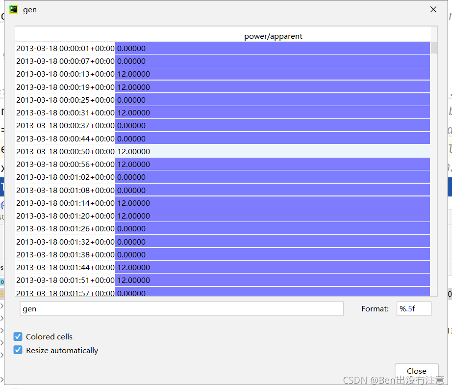Viewport: 452px width, 389px height.
Task: Click value cell 12.00000 in row 00:00:31
Action: (273, 112)
